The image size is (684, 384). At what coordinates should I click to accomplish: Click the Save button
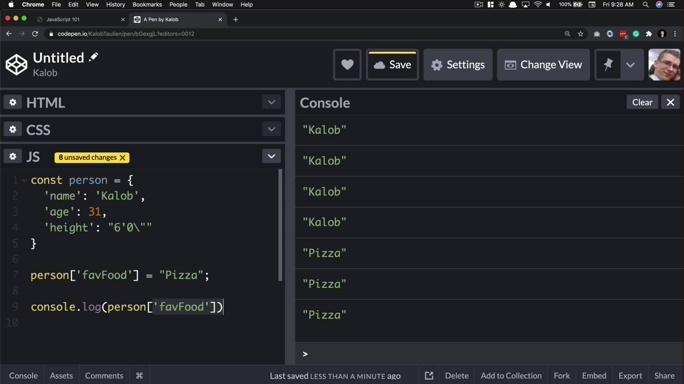click(392, 65)
